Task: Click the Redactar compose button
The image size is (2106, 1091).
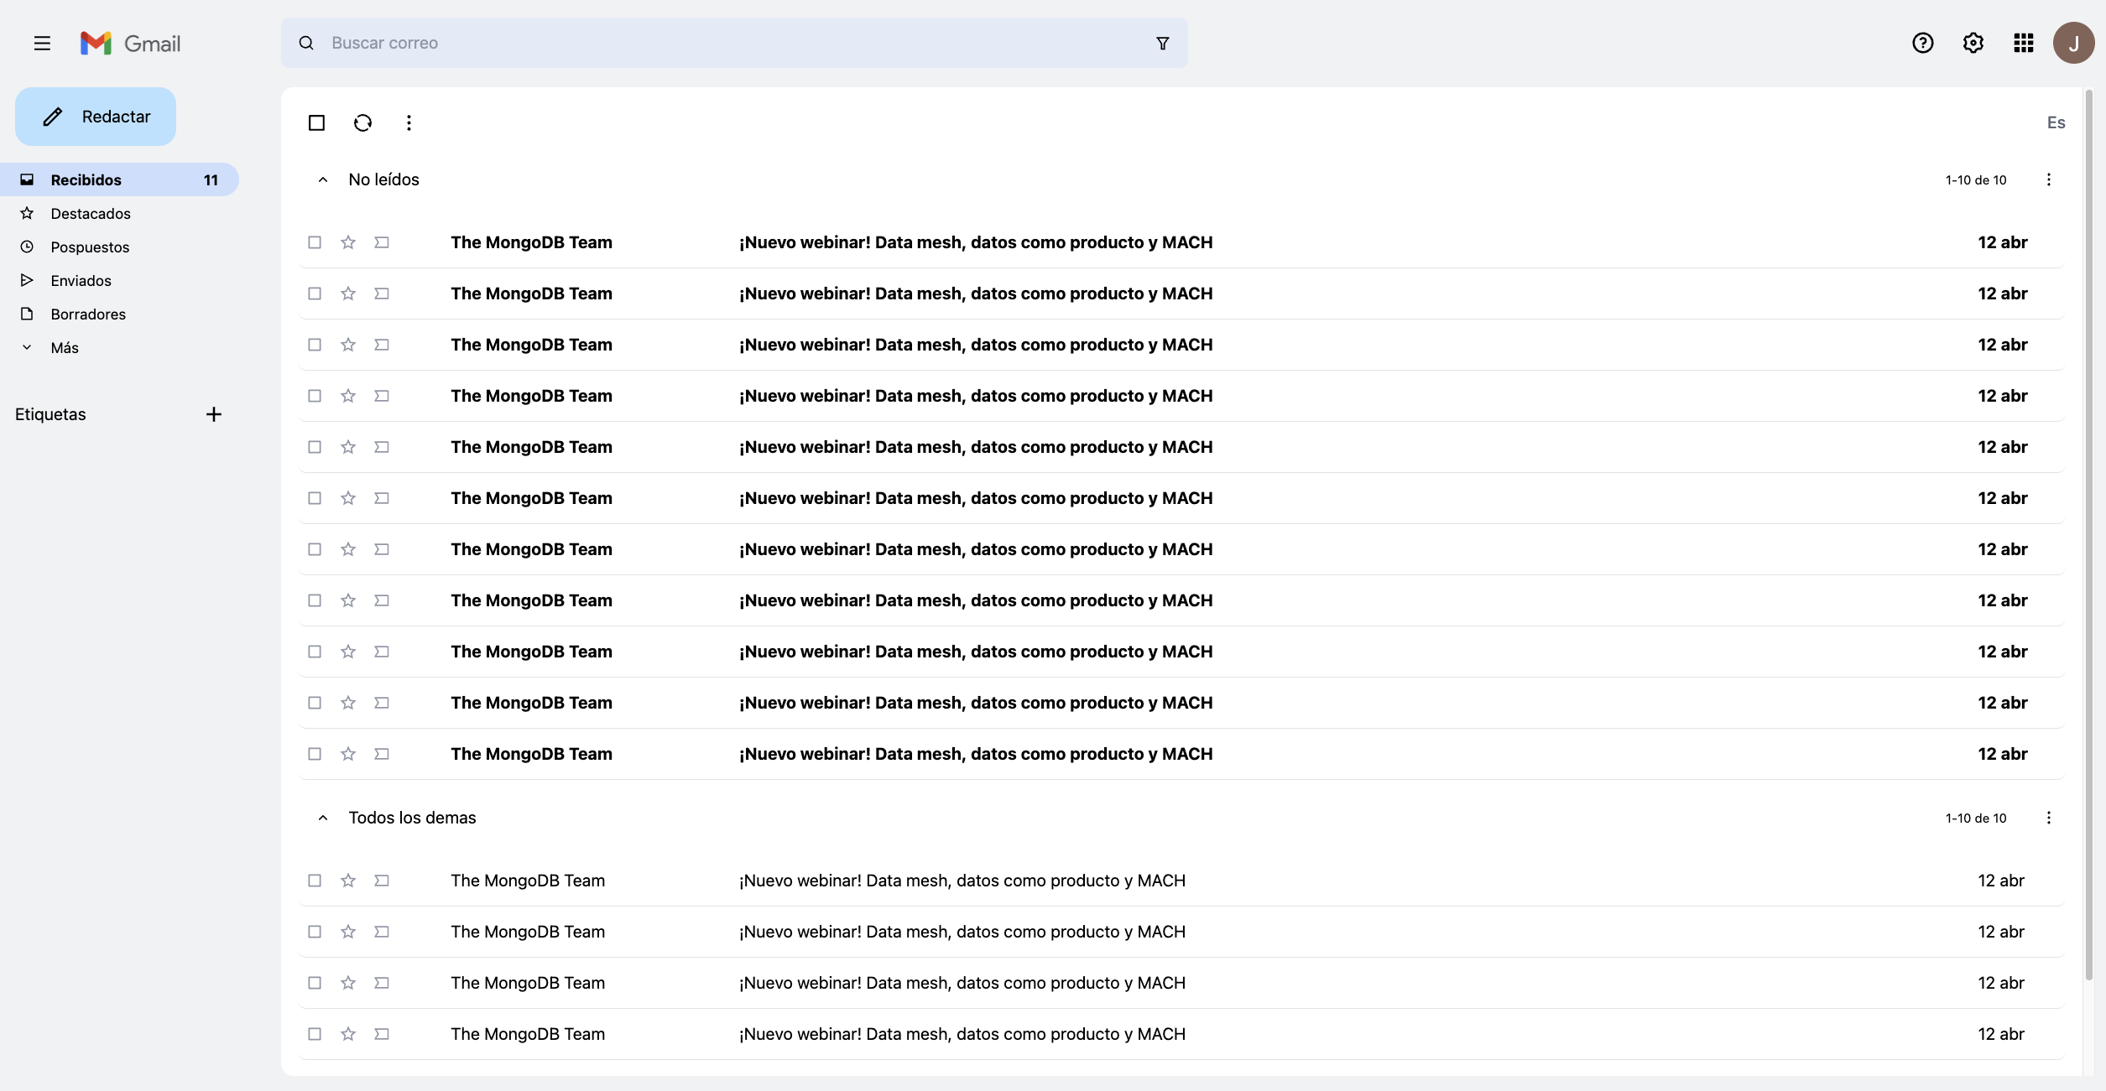Action: pos(96,117)
